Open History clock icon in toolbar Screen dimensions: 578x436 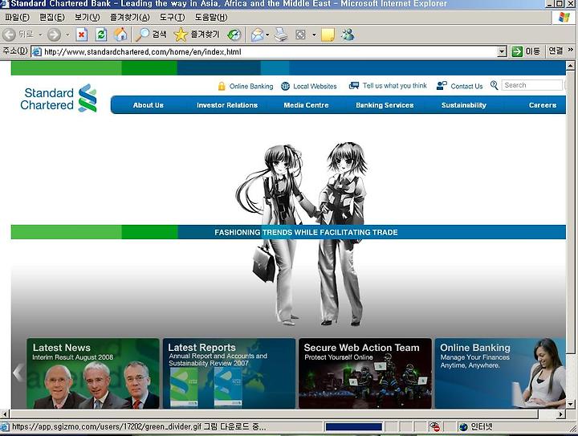click(x=234, y=35)
